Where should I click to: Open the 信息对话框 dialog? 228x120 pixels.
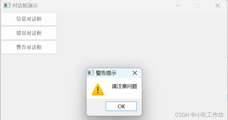(29, 19)
